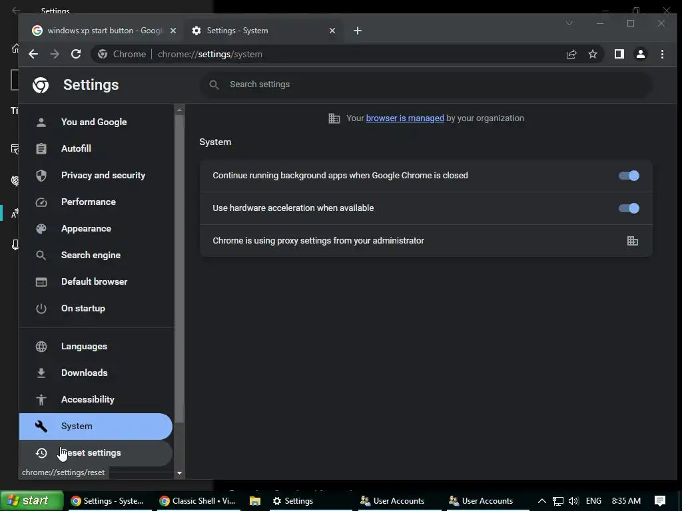Open Reset settings section
This screenshot has height=511, width=682.
[96, 452]
